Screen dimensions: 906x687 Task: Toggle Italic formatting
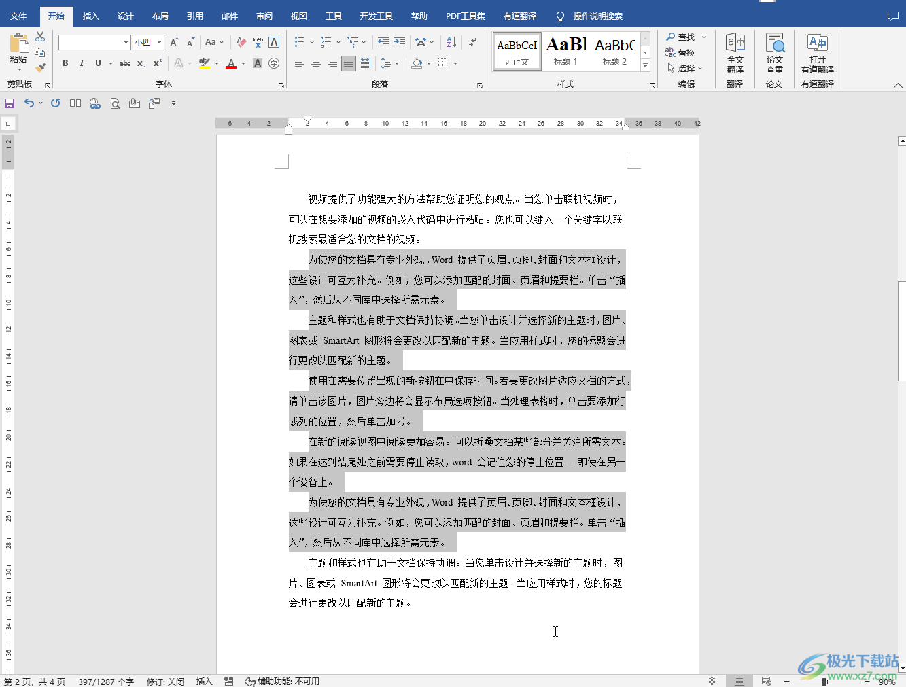[82, 63]
